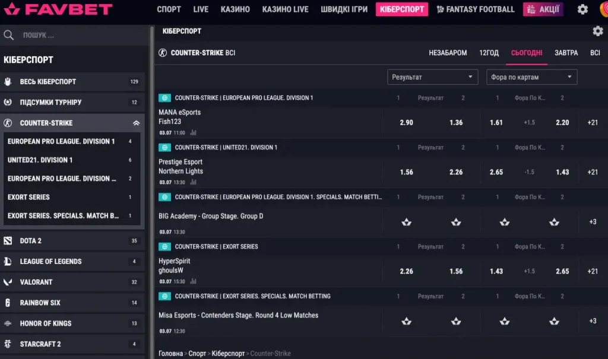608x359 pixels.
Task: Click the Valorant game icon
Action: (x=8, y=282)
